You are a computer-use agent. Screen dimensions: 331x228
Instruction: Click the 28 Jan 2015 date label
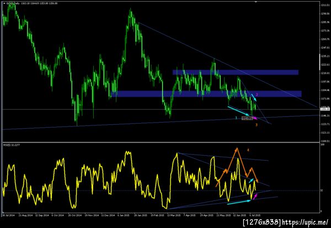[x=141, y=215]
